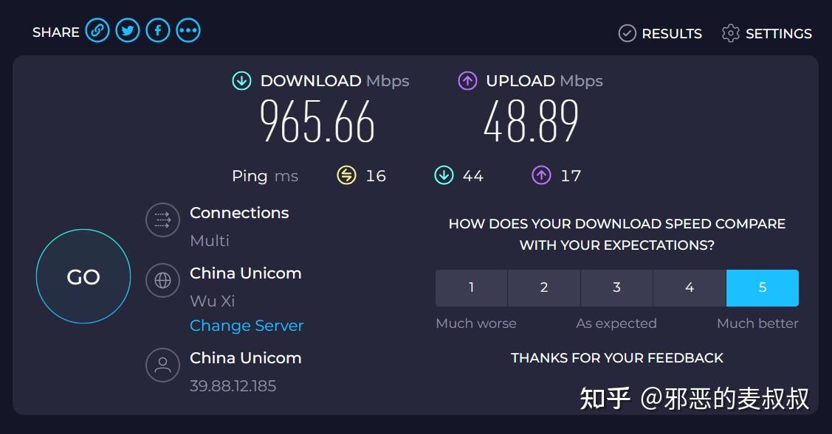Click Change Server link
Viewport: 832px width, 434px height.
coord(247,325)
